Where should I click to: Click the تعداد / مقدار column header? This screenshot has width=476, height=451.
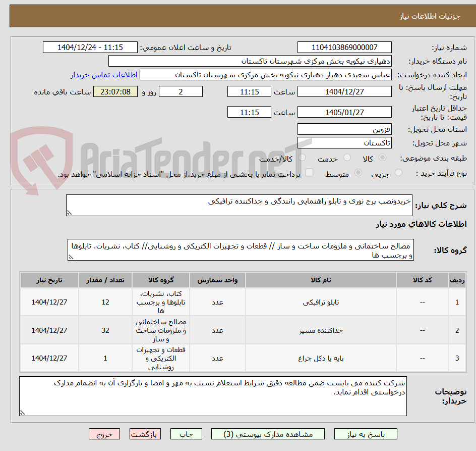click(105, 280)
